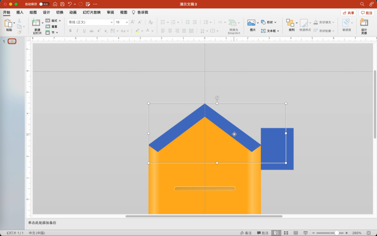Open the more options ellipsis in title bar

(x=95, y=4)
